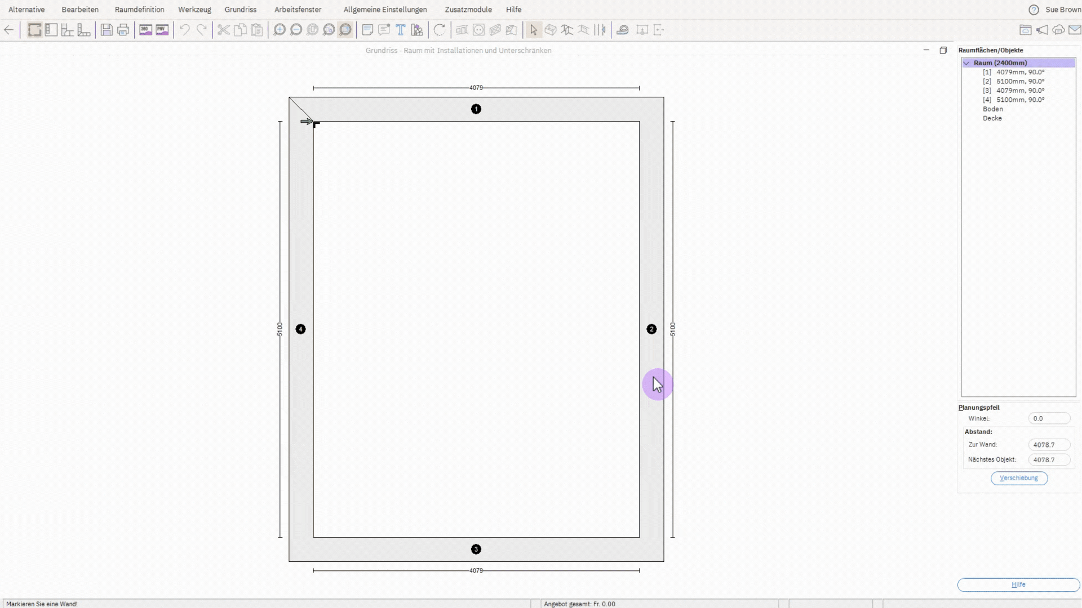
Task: Click the Hilfe button at bottom right
Action: point(1018,585)
